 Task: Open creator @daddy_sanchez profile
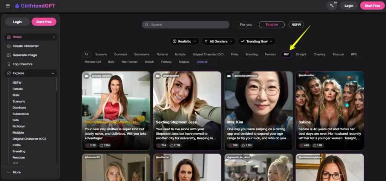coord(102,76)
